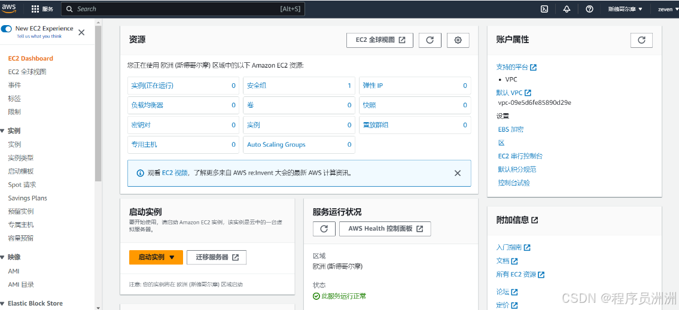Open the zeven account dropdown

click(667, 9)
